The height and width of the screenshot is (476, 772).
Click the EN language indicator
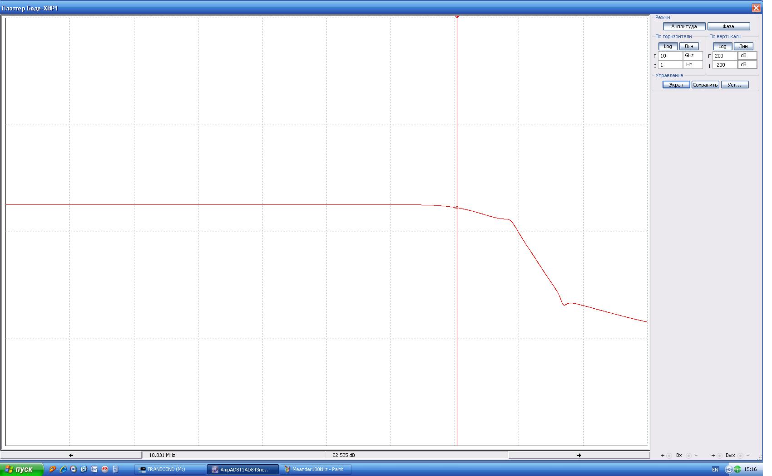pyautogui.click(x=715, y=470)
